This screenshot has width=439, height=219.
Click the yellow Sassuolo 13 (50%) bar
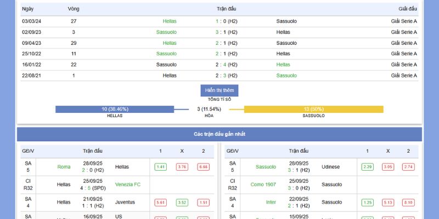[313, 109]
